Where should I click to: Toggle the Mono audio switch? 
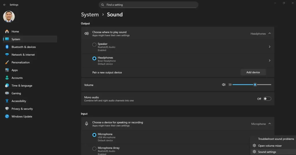[267, 99]
